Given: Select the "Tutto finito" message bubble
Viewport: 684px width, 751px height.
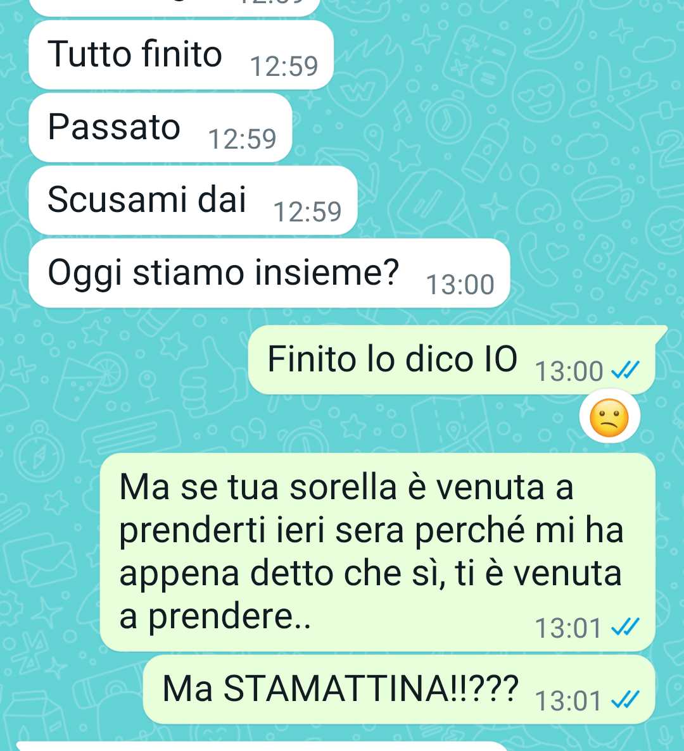Looking at the screenshot, I should pos(181,54).
